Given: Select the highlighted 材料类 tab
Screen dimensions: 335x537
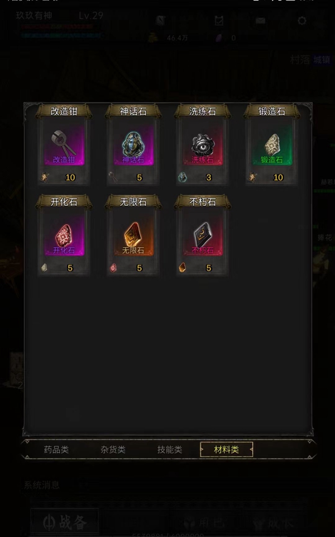Looking at the screenshot, I should (x=227, y=449).
